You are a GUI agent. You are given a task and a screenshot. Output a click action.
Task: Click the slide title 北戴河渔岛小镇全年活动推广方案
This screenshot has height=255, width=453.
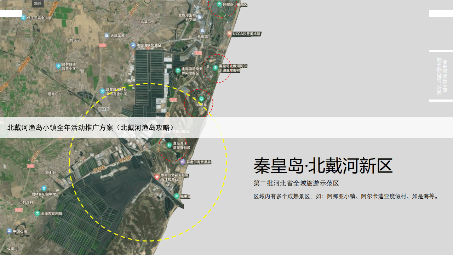pyautogui.click(x=91, y=127)
